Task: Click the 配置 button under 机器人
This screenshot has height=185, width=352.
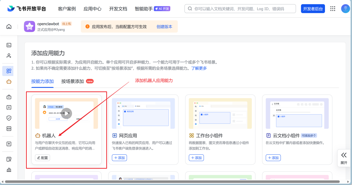Action: pyautogui.click(x=42, y=158)
